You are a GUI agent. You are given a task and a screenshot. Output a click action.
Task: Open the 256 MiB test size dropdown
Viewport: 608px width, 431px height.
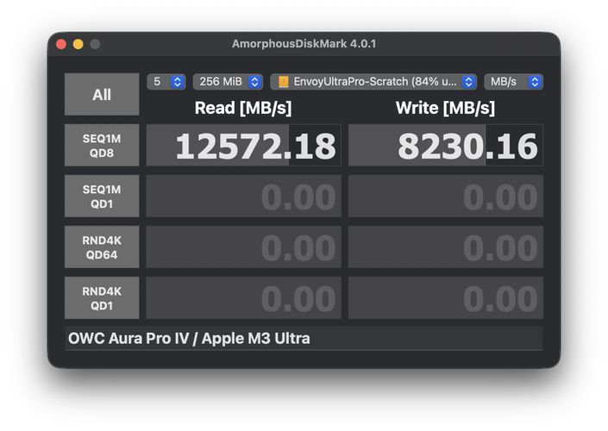(x=228, y=82)
